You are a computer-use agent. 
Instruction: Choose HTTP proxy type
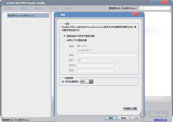point(78,46)
